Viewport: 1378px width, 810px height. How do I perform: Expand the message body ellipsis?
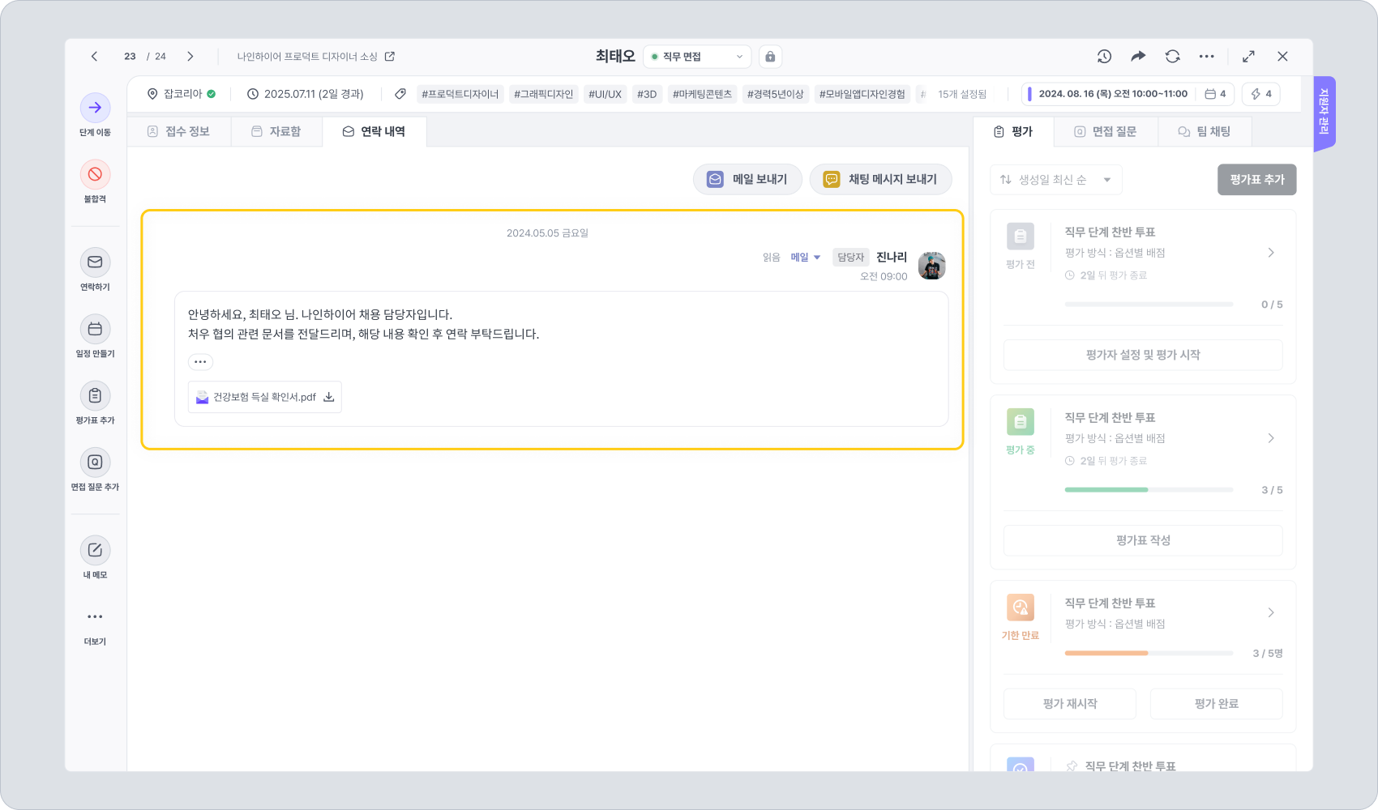coord(200,362)
